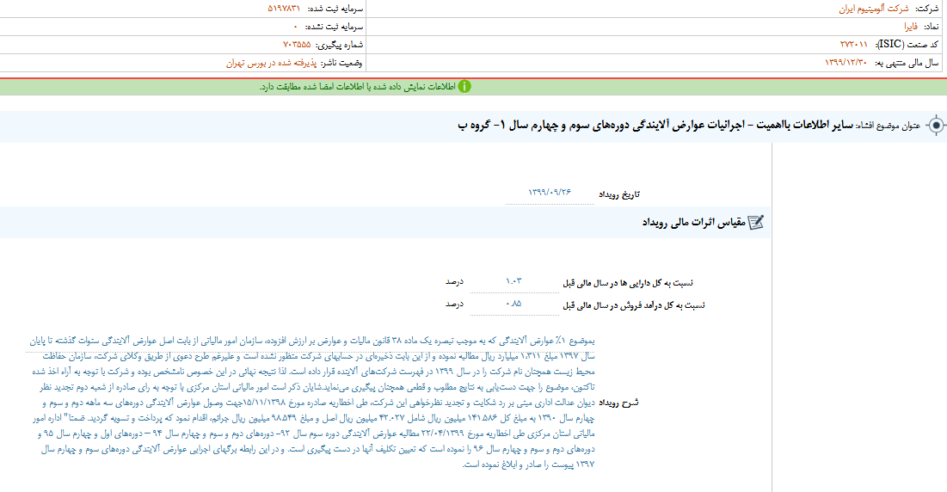This screenshot has height=492, width=947.
Task: Click the سال مالی منتهی به label
Action: [907, 62]
